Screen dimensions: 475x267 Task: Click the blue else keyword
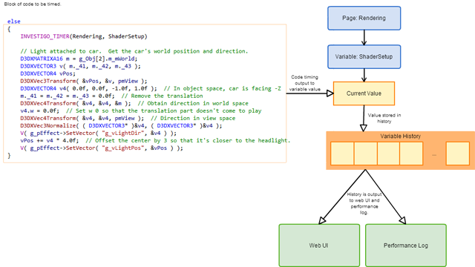click(14, 22)
